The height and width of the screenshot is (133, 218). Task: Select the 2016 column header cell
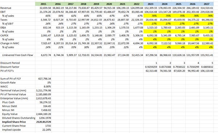(58, 4)
